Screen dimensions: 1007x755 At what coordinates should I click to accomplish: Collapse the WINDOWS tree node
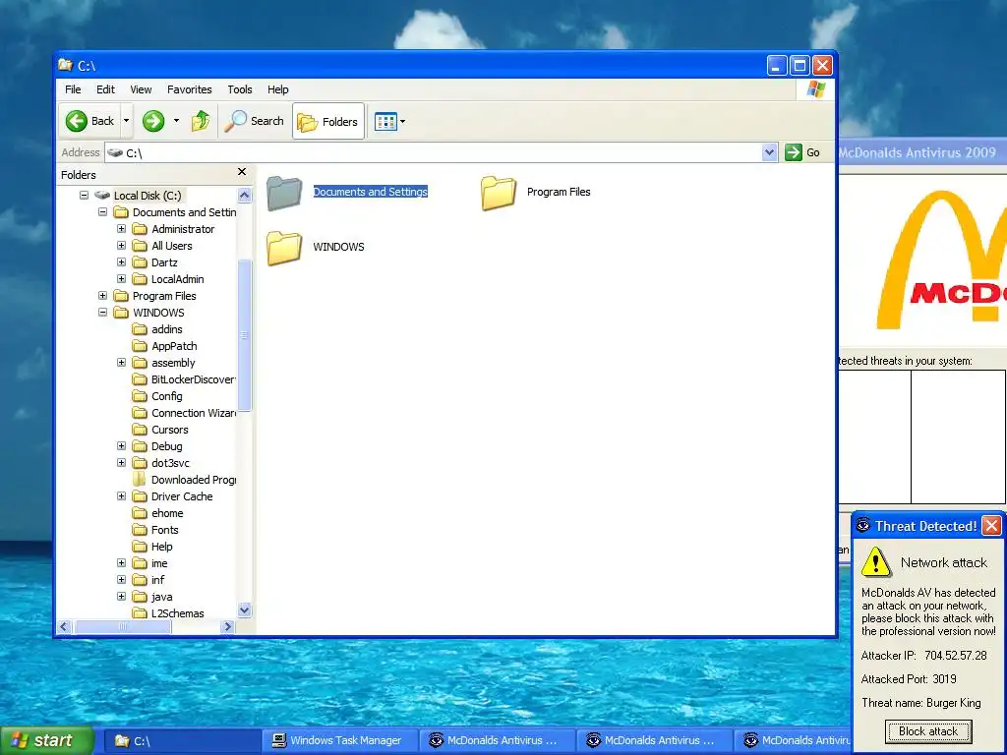tap(102, 312)
